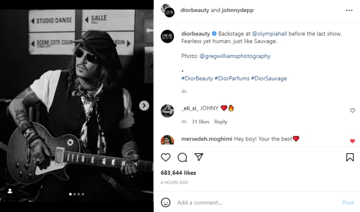
Task: Jump to second carousel dot indicator
Action: [x=75, y=194]
